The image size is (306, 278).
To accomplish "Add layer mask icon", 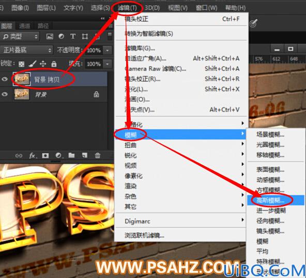I will [x=45, y=156].
